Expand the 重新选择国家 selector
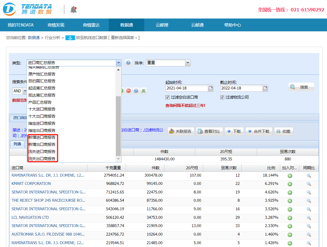The width and height of the screenshot is (327, 247). click(x=124, y=38)
